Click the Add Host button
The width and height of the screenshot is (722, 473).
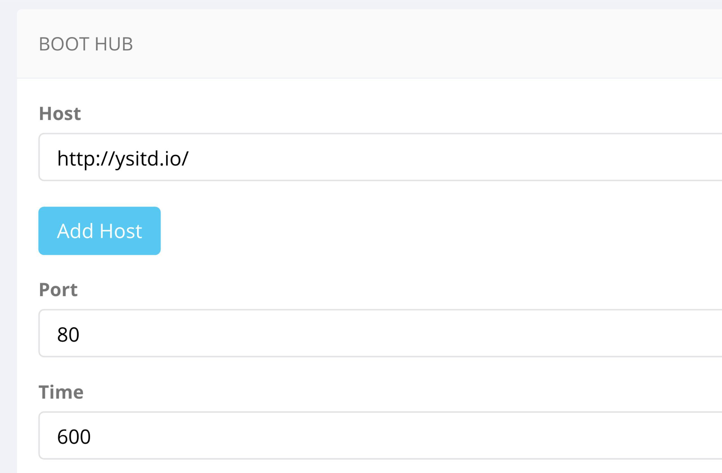point(99,231)
